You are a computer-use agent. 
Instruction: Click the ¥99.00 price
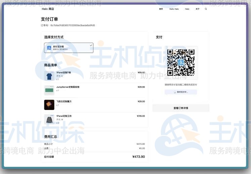141,72
